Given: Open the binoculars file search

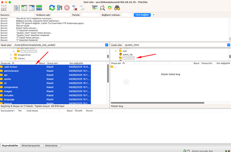Looking at the screenshot, I should [117, 8].
